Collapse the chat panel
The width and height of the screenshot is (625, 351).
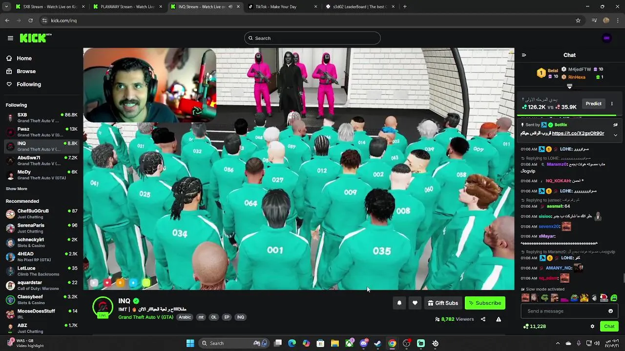click(524, 55)
